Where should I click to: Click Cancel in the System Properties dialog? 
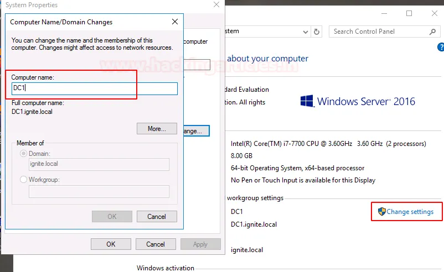(156, 244)
